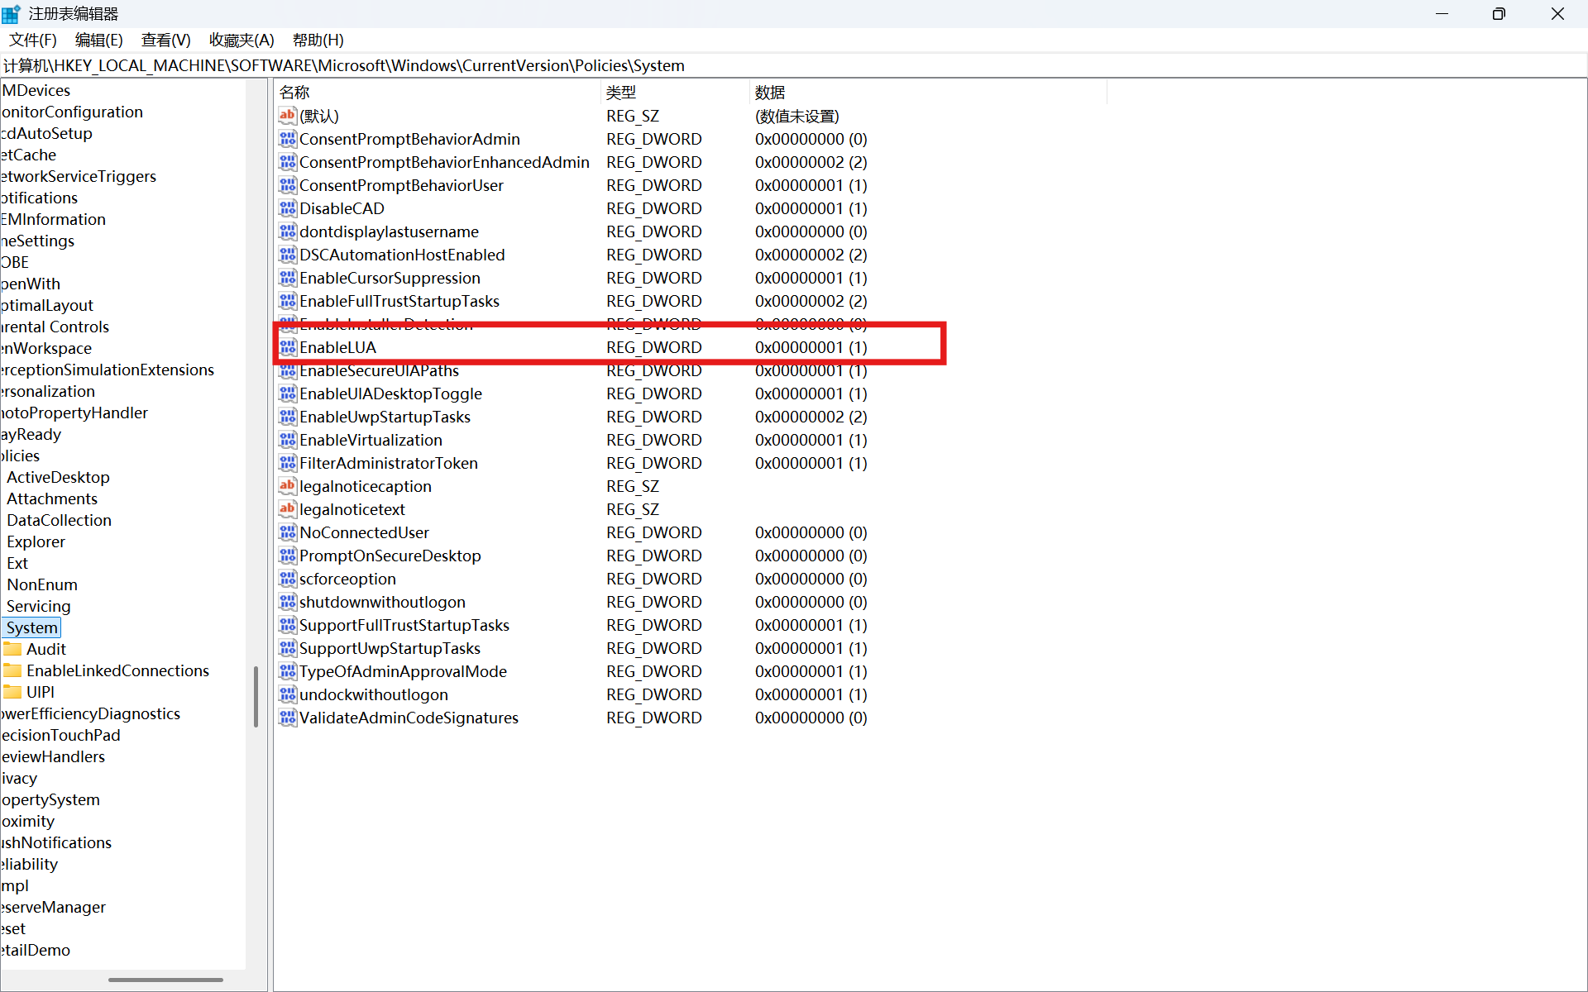Select the UIPI folder icon

click(x=12, y=692)
